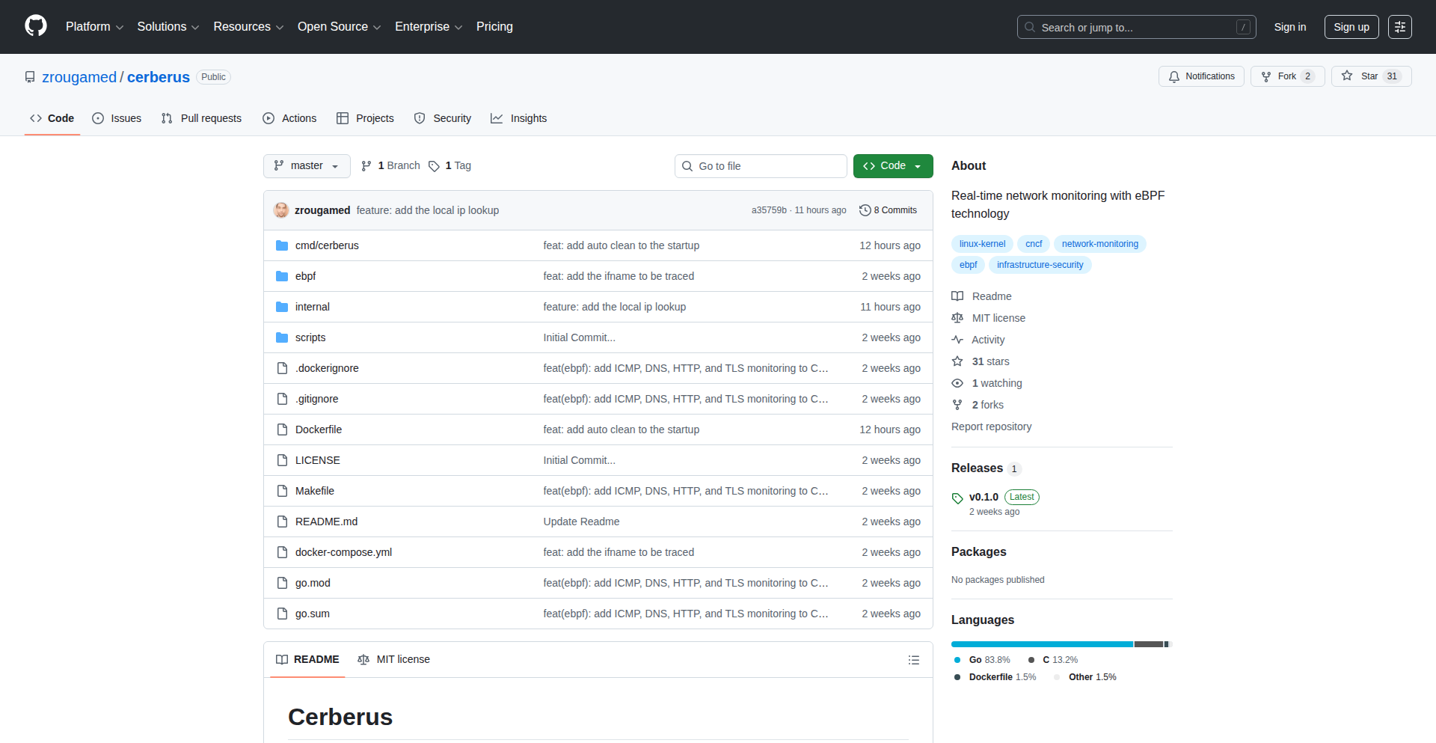Expand the Enterprise menu
The image size is (1436, 743).
coord(428,26)
